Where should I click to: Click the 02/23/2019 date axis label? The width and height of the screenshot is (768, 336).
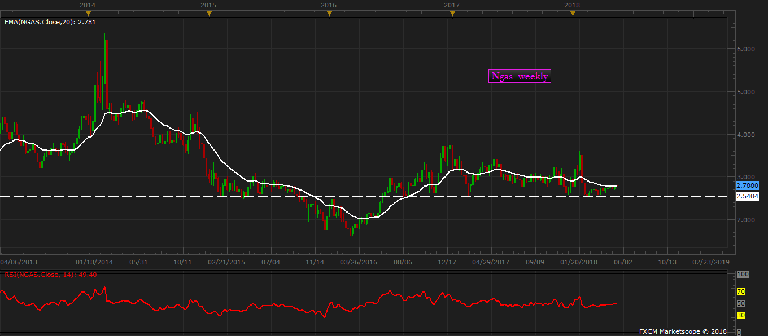click(711, 262)
